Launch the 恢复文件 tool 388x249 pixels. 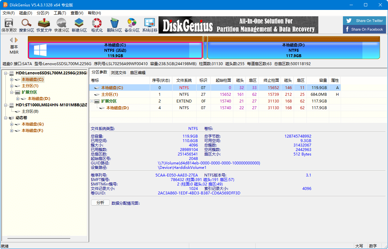point(44,25)
